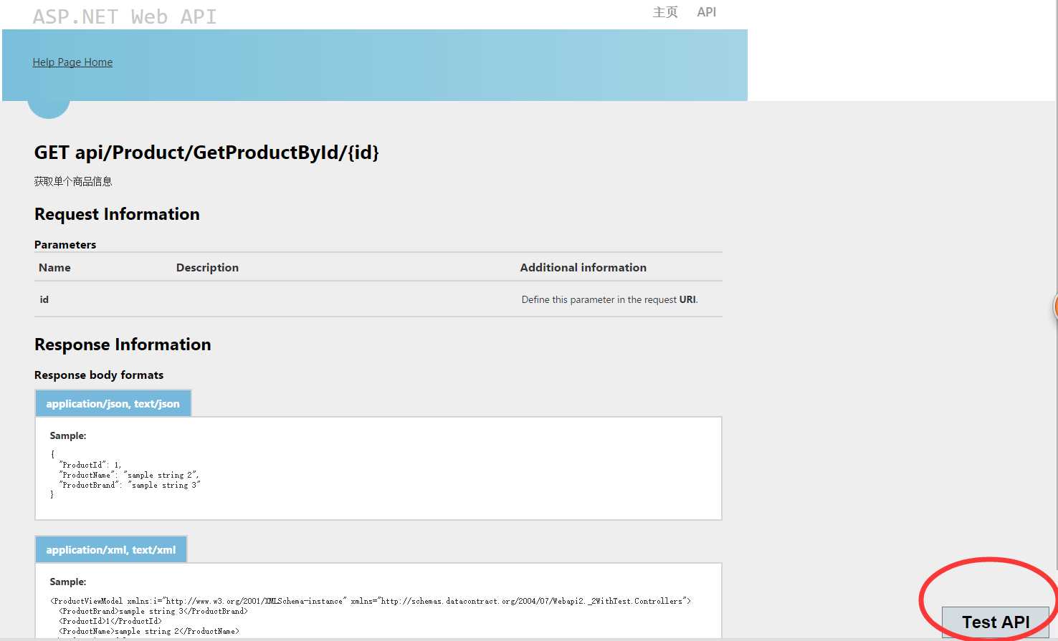Click the <ProductId>1 XML line
Viewport: 1058px width, 641px height.
point(110,621)
